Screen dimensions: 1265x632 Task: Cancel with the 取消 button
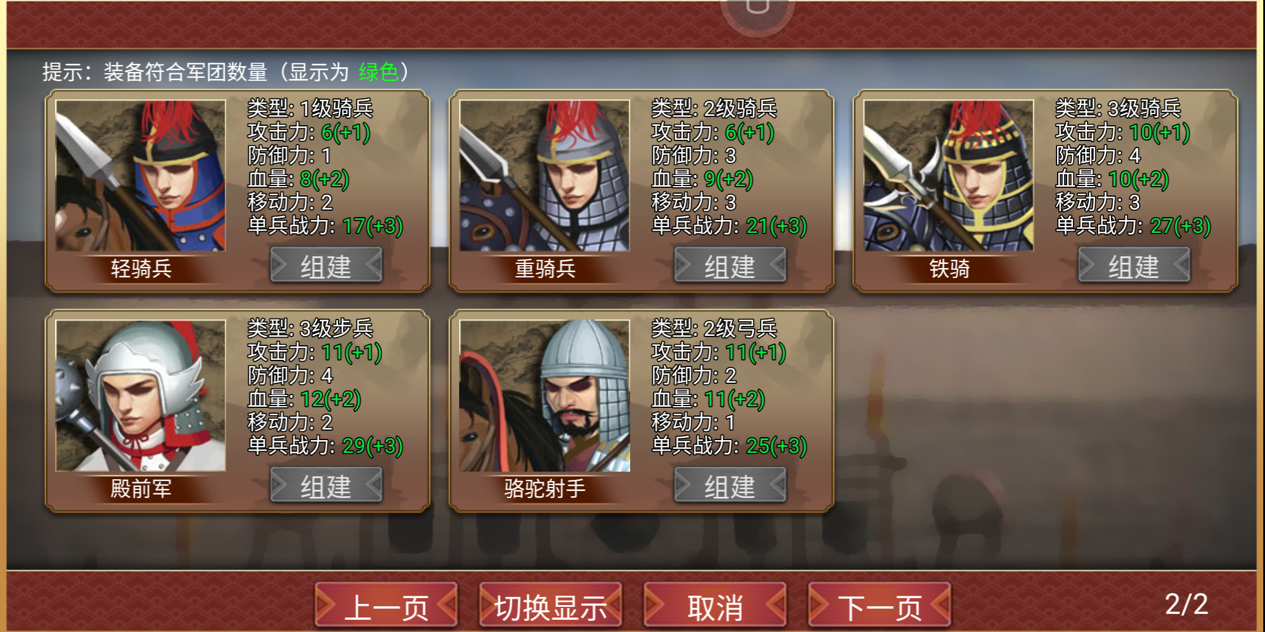tap(715, 605)
